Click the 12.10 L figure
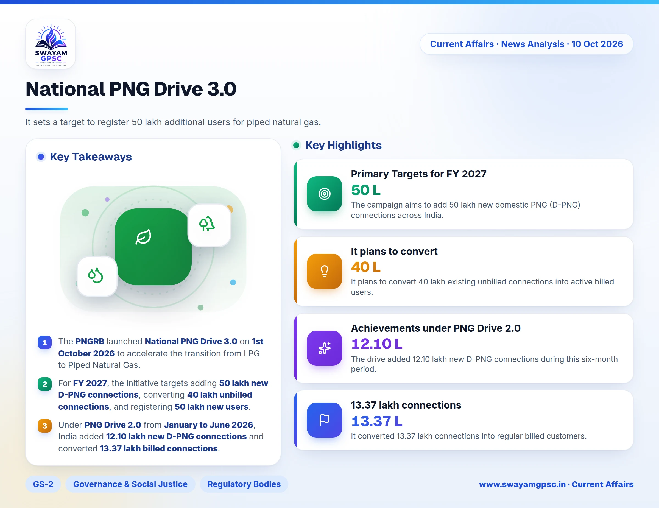This screenshot has height=508, width=659. [377, 344]
